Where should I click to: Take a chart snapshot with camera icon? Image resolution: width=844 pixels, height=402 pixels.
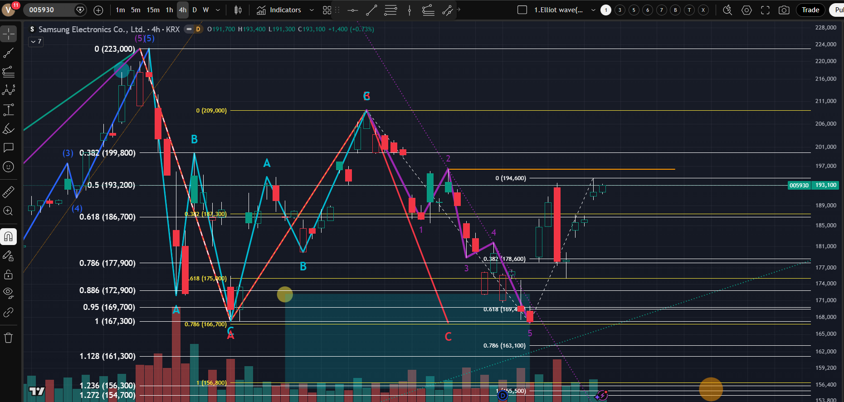coord(784,10)
